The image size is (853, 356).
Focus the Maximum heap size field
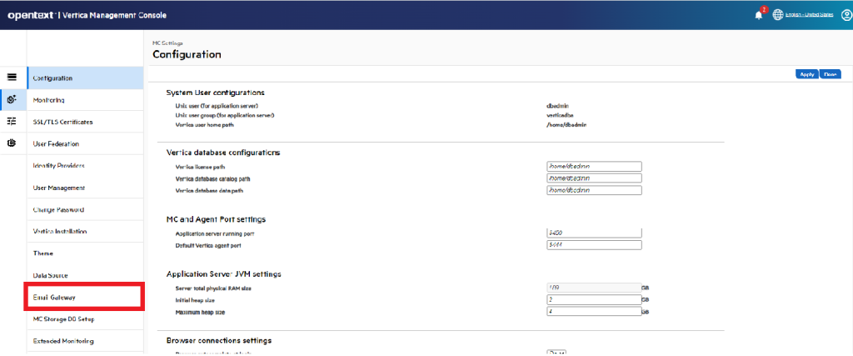click(594, 312)
